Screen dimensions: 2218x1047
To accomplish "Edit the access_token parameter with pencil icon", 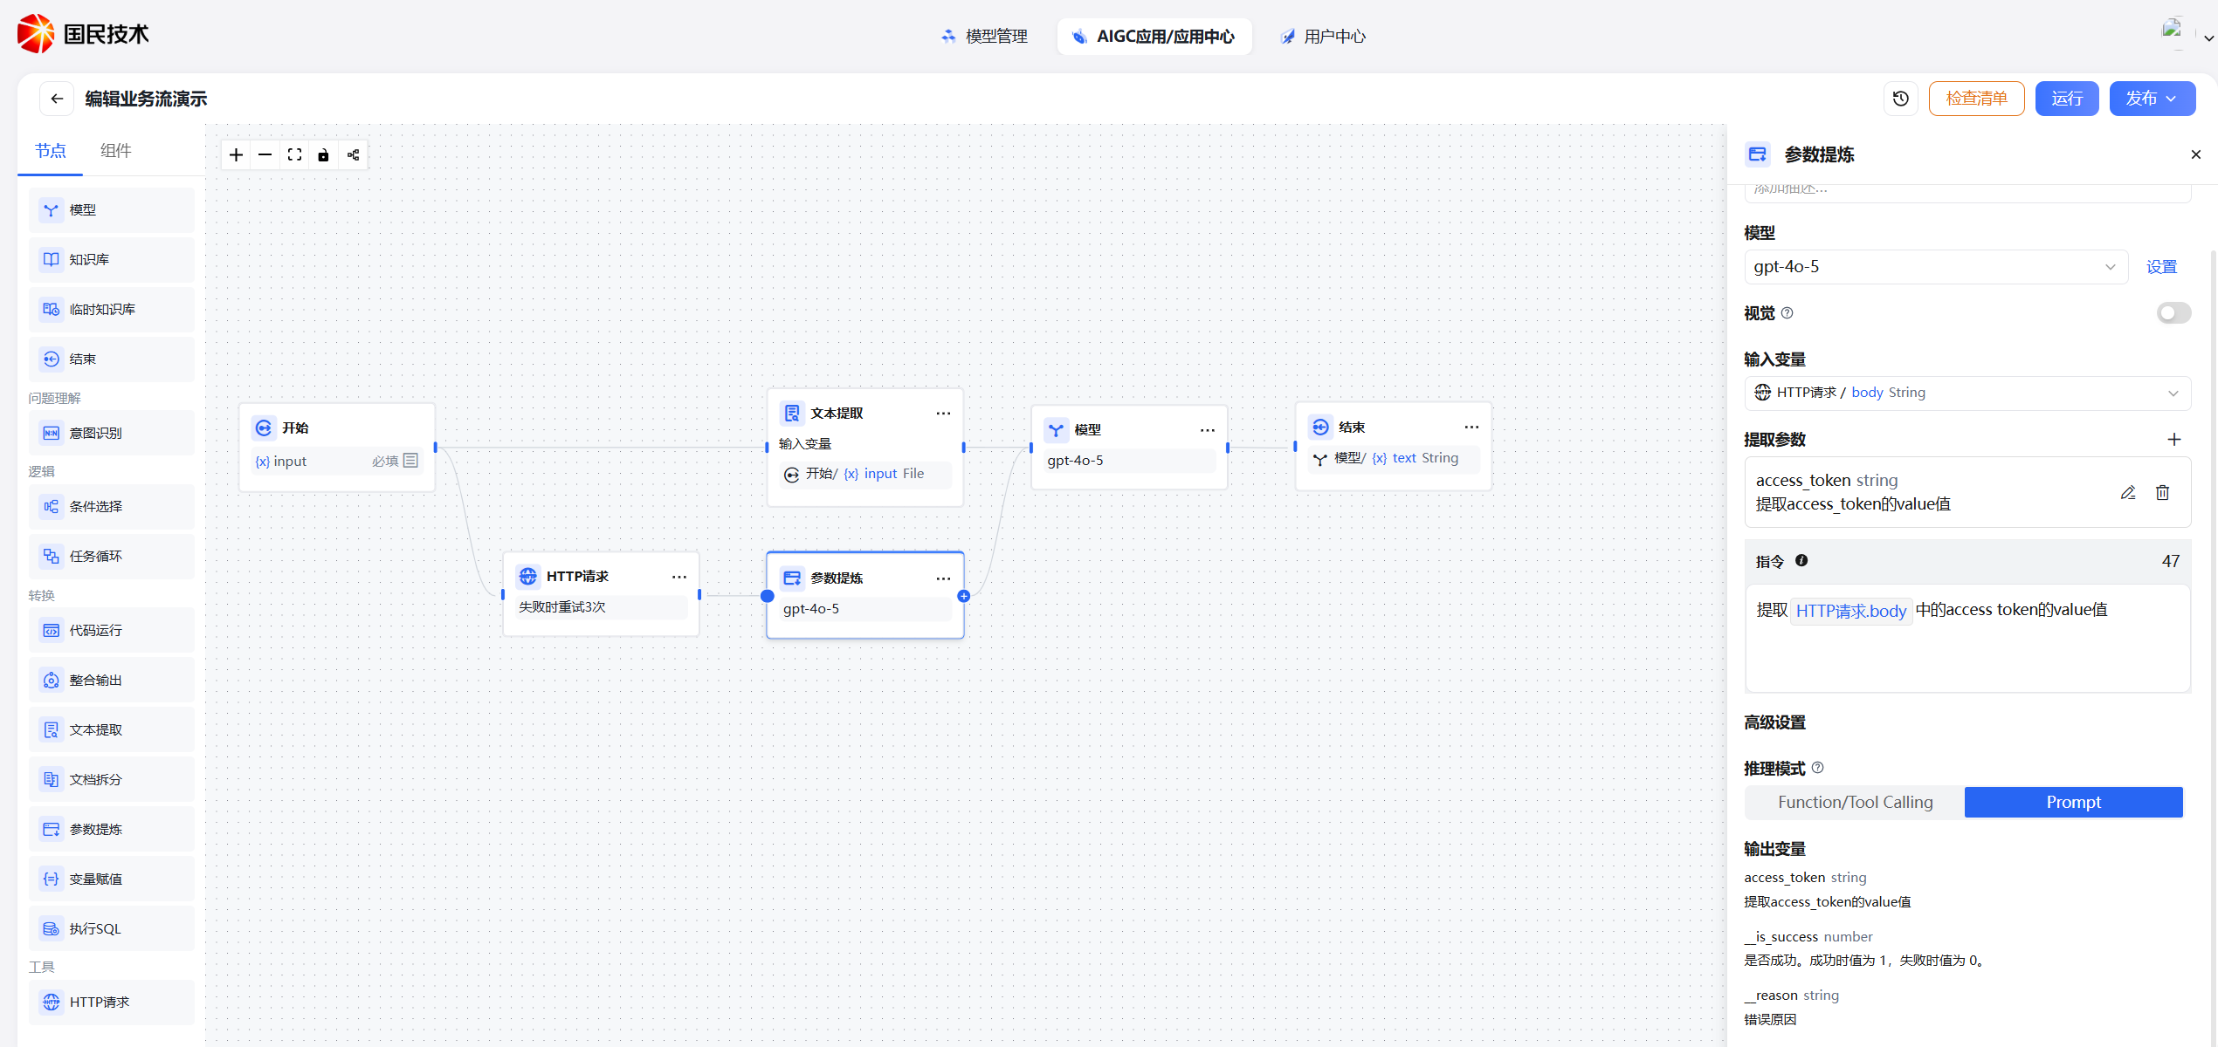I will (x=2128, y=493).
